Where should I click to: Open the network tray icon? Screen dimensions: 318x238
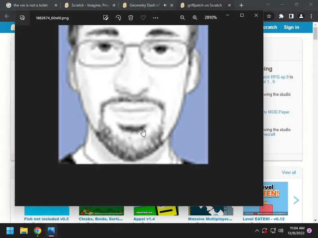273,231
